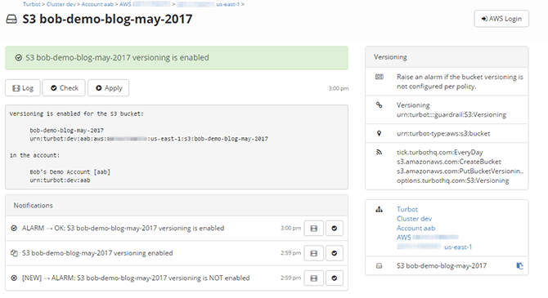Click status icon of [NEW] → ALARM row
Viewport: 548px width, 298px height.
pos(14,278)
